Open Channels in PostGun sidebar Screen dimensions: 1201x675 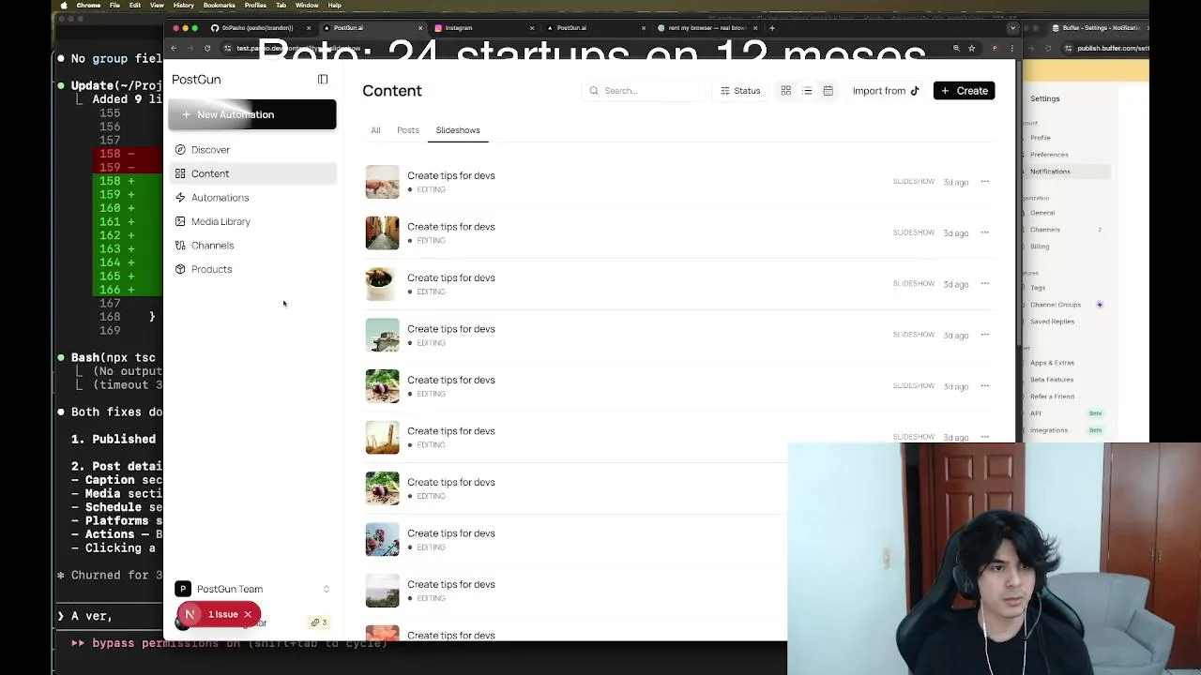[251, 246]
